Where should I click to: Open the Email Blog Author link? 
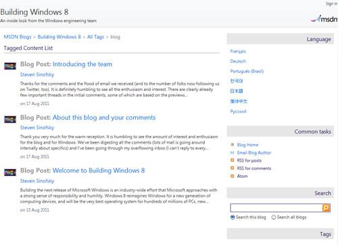click(x=254, y=153)
